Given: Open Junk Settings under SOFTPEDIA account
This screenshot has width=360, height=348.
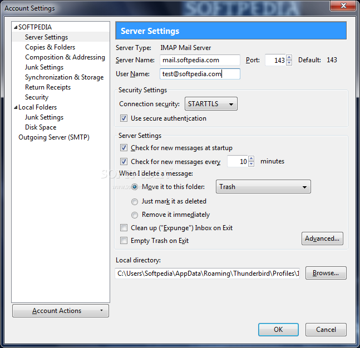Looking at the screenshot, I should (x=44, y=67).
